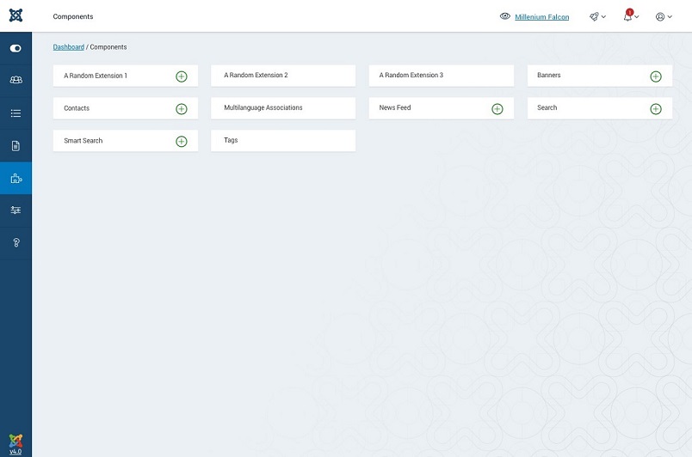Expand the rocket quick-actions dropdown
Viewport: 692px width, 457px height.
point(597,16)
